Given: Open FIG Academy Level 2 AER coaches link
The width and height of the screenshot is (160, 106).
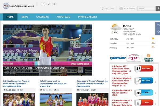Looking at the screenshot, I should pyautogui.click(x=122, y=93).
